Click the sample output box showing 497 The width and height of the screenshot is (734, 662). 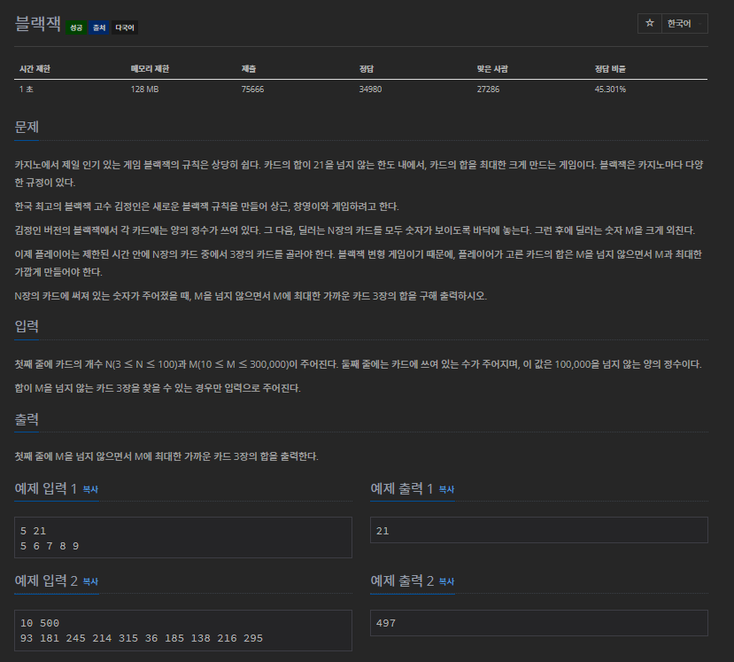pos(539,623)
